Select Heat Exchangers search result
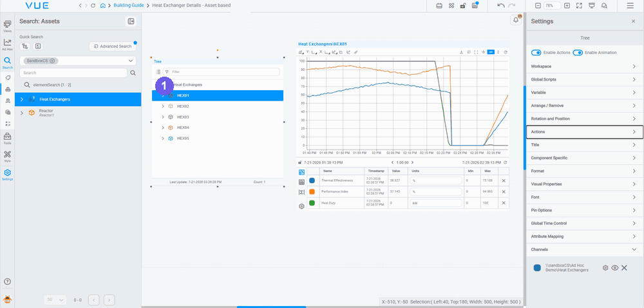Screen dimensions: 644x308 (x=78, y=99)
